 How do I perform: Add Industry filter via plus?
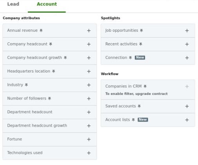point(89,85)
